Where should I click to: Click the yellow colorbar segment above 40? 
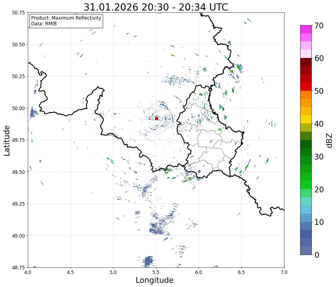(x=306, y=119)
